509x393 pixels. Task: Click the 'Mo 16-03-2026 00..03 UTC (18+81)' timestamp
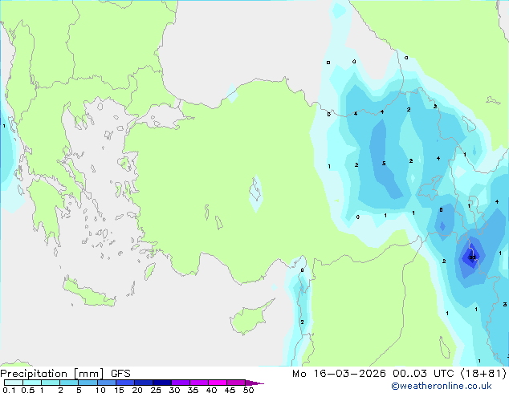(399, 374)
